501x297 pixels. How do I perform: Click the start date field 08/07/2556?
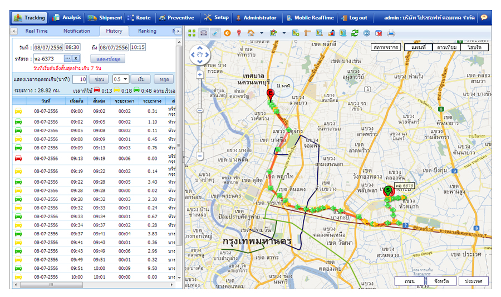48,47
